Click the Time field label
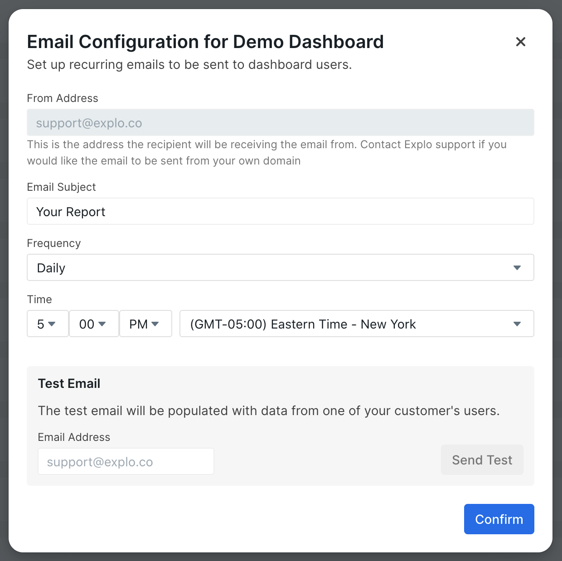Image resolution: width=562 pixels, height=561 pixels. coord(39,300)
